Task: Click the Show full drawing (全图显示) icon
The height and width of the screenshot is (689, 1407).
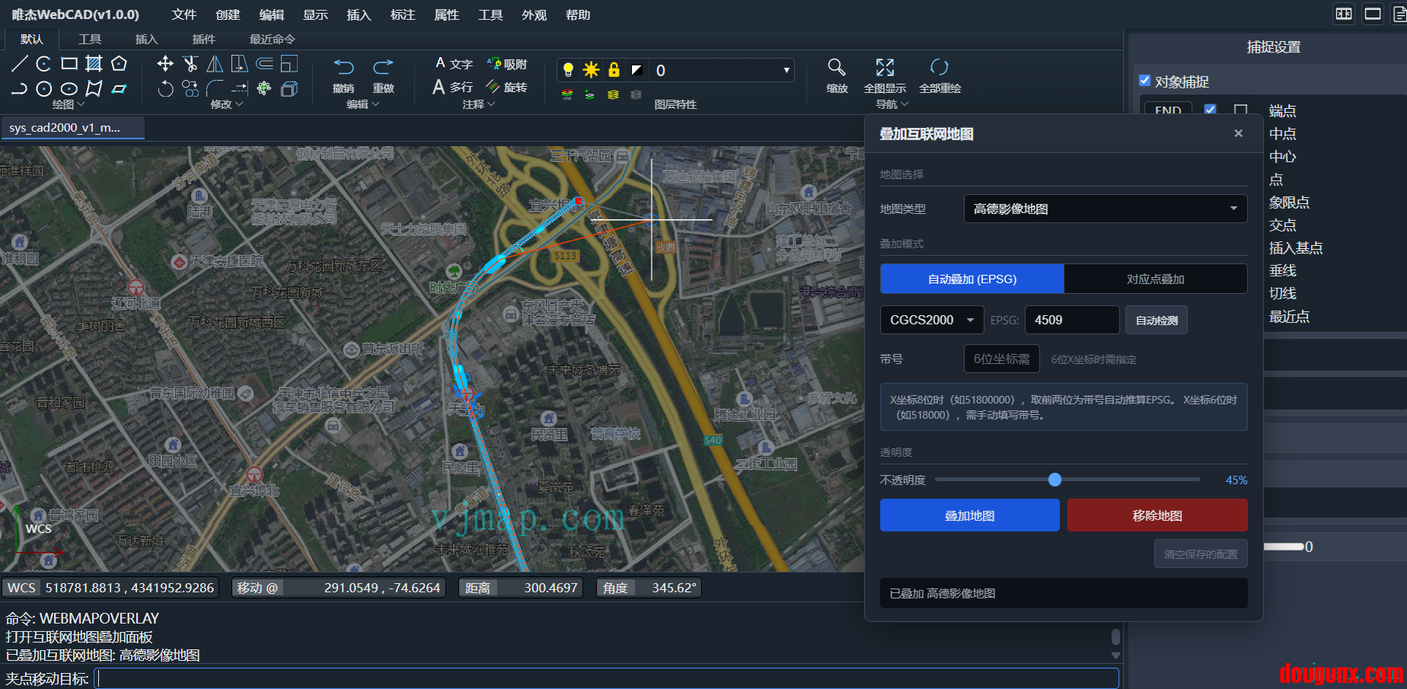Action: [885, 68]
